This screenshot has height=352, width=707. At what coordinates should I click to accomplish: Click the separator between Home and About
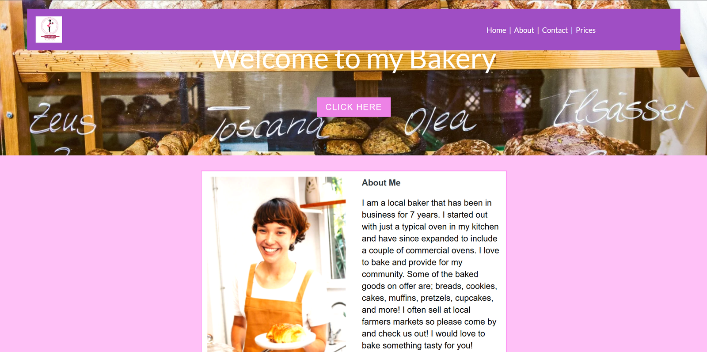[x=510, y=30]
